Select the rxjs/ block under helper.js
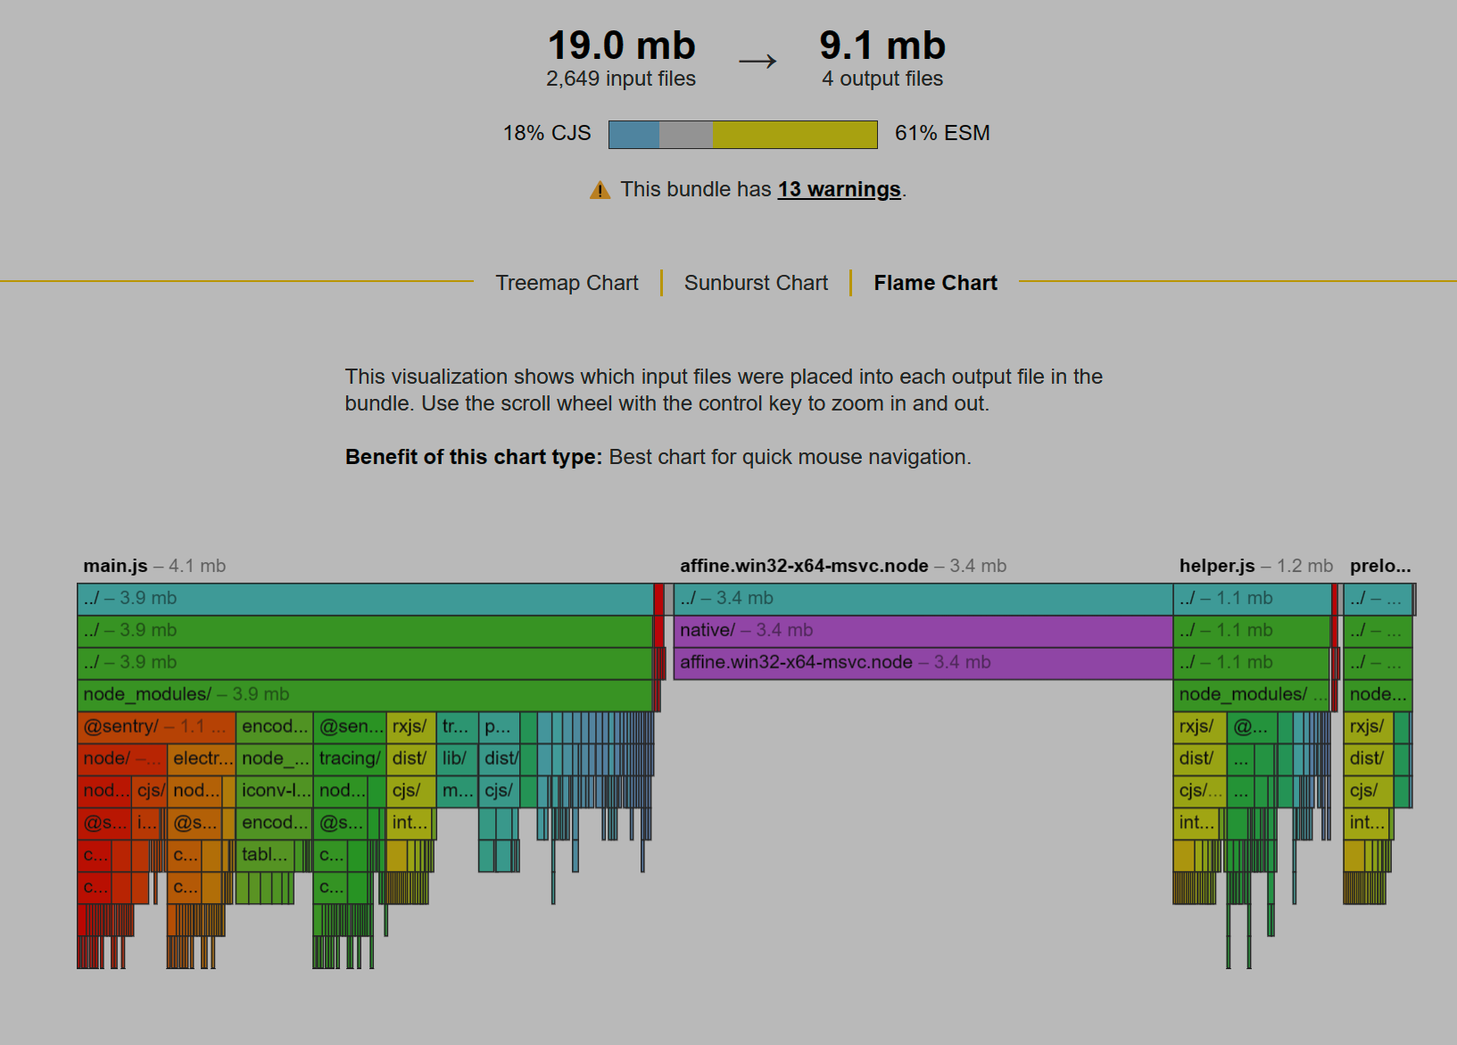The width and height of the screenshot is (1457, 1045). tap(1198, 726)
